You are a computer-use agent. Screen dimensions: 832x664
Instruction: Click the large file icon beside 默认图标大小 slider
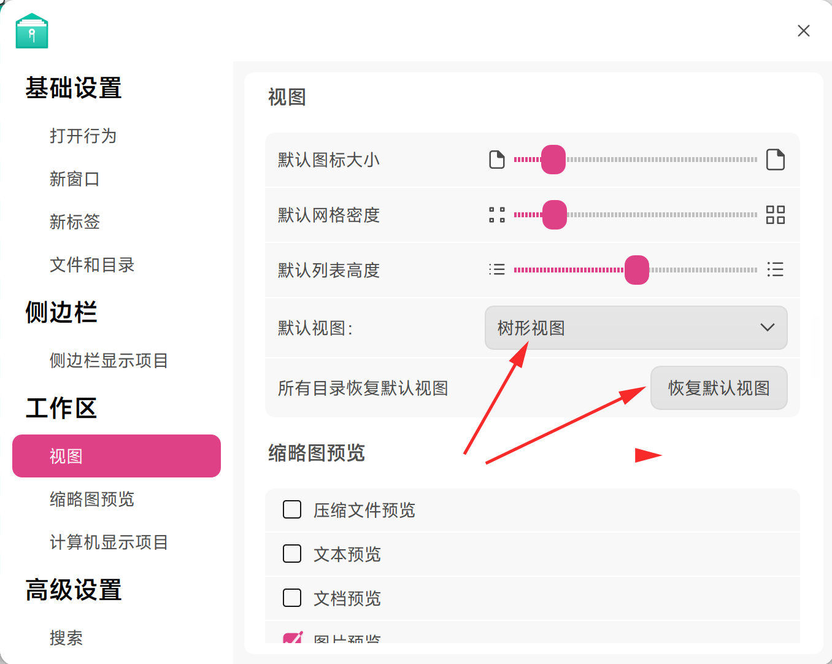tap(776, 160)
